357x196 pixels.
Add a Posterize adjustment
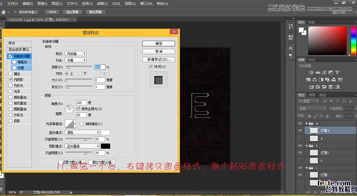[x=318, y=87]
